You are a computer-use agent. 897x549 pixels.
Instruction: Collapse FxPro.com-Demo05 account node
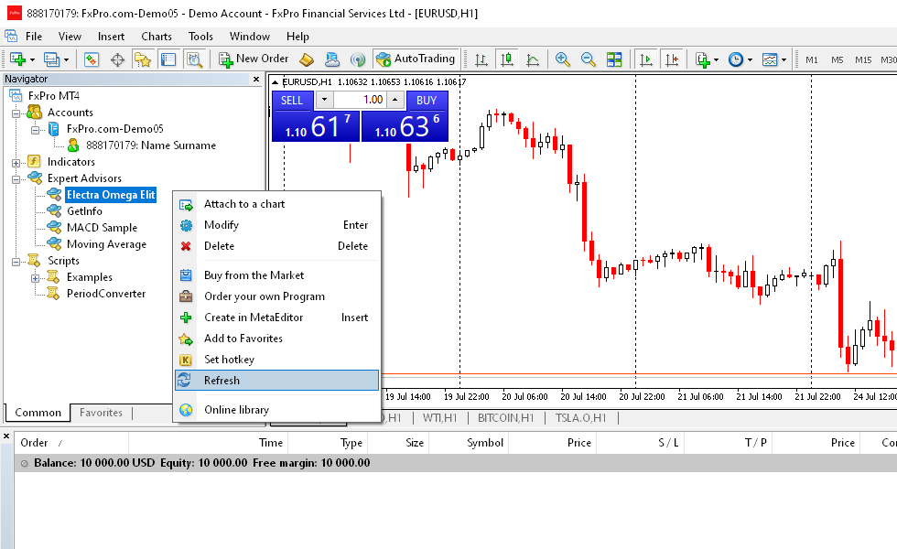pyautogui.click(x=36, y=130)
